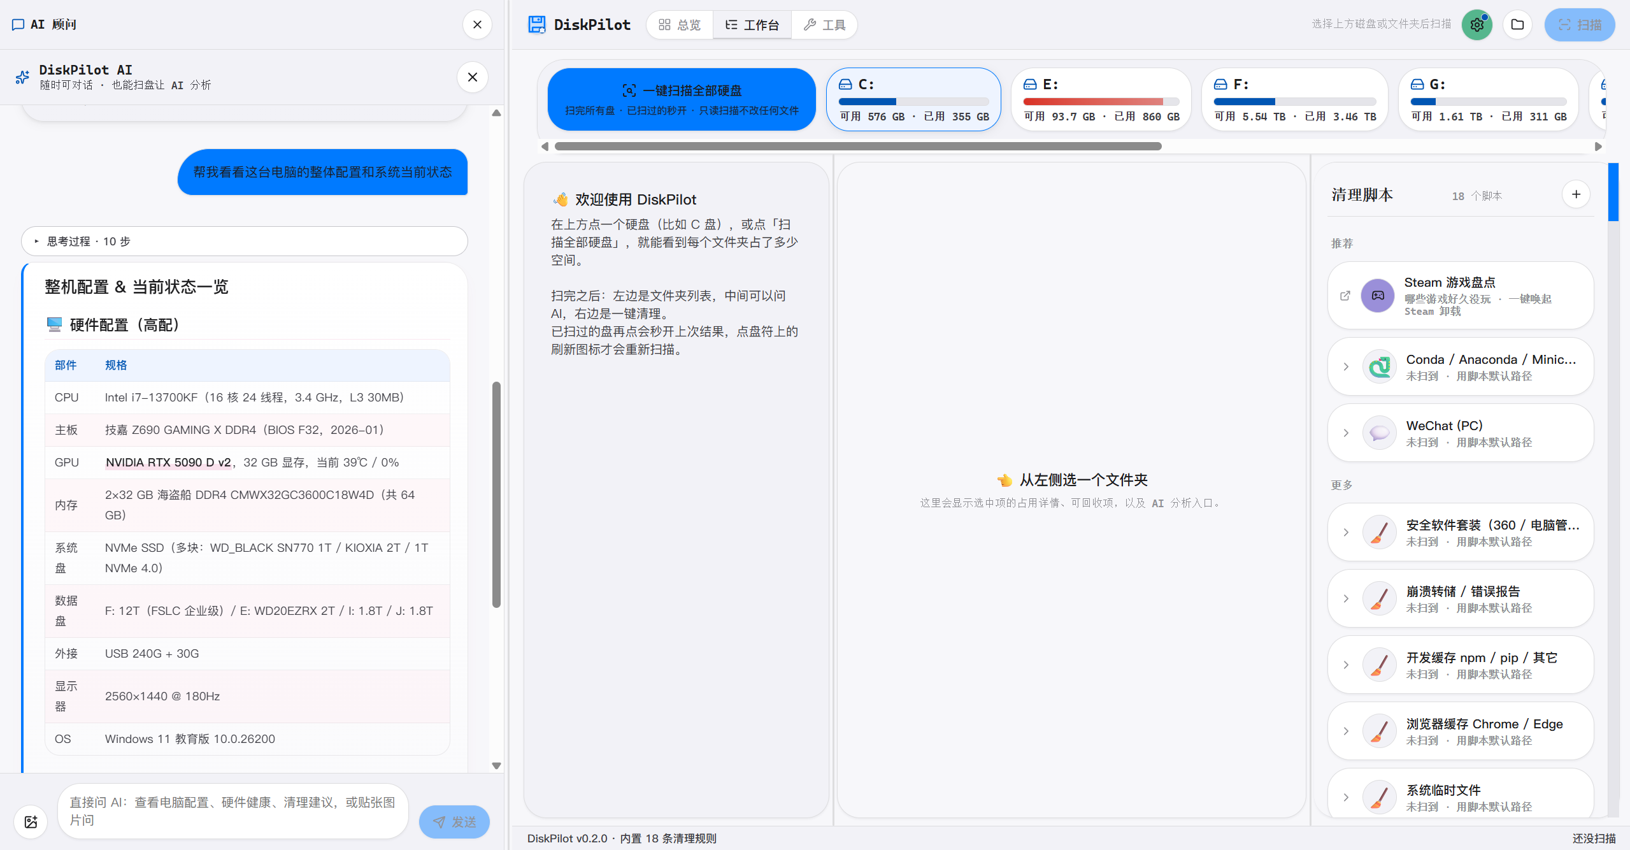The width and height of the screenshot is (1630, 850).
Task: Click the drive list horizontal scrollbar
Action: 858,146
